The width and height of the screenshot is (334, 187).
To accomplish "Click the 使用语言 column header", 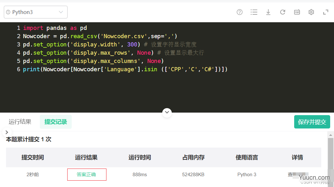I will pyautogui.click(x=247, y=157).
